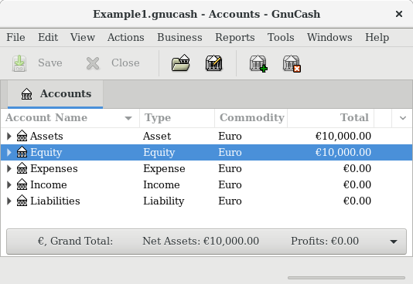Click the Liabilities account bank icon

[x=22, y=201]
